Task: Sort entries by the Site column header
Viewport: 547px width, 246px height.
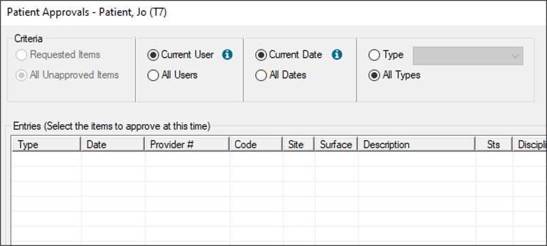Action: click(299, 144)
